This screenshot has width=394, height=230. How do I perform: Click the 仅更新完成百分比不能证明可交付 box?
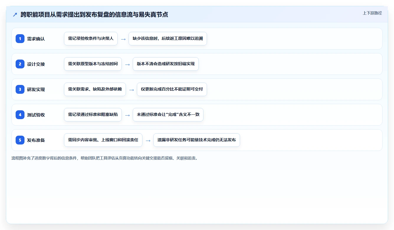coord(172,89)
